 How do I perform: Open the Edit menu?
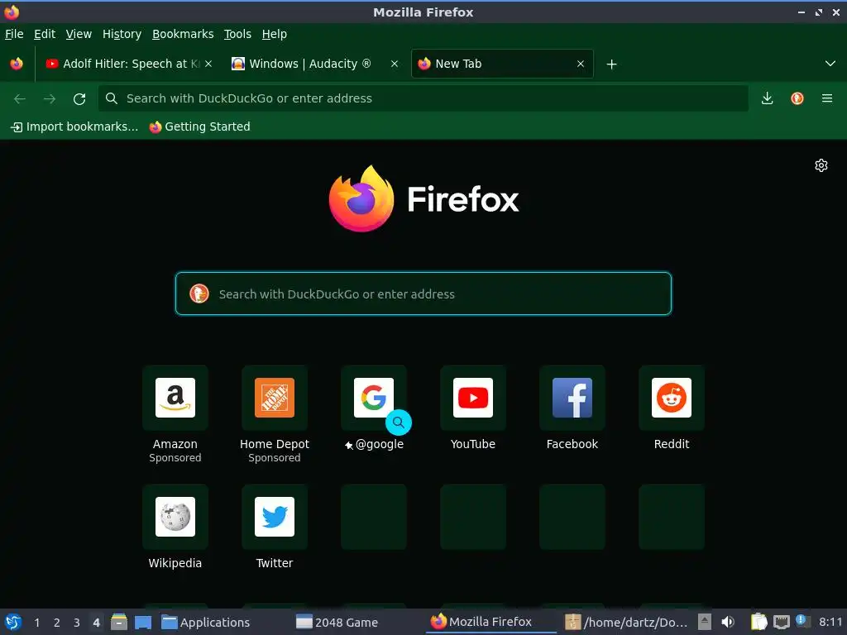click(45, 34)
